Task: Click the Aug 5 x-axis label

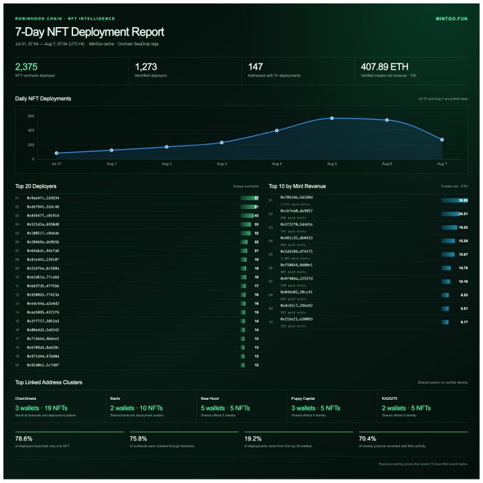Action: tap(332, 164)
